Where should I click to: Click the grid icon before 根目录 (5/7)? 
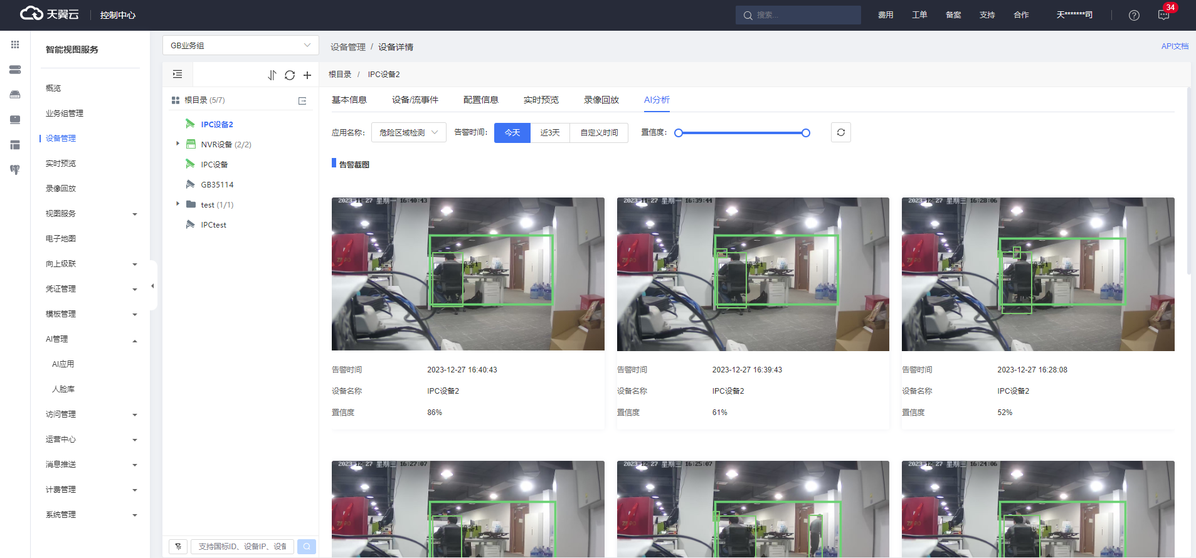[x=176, y=100]
